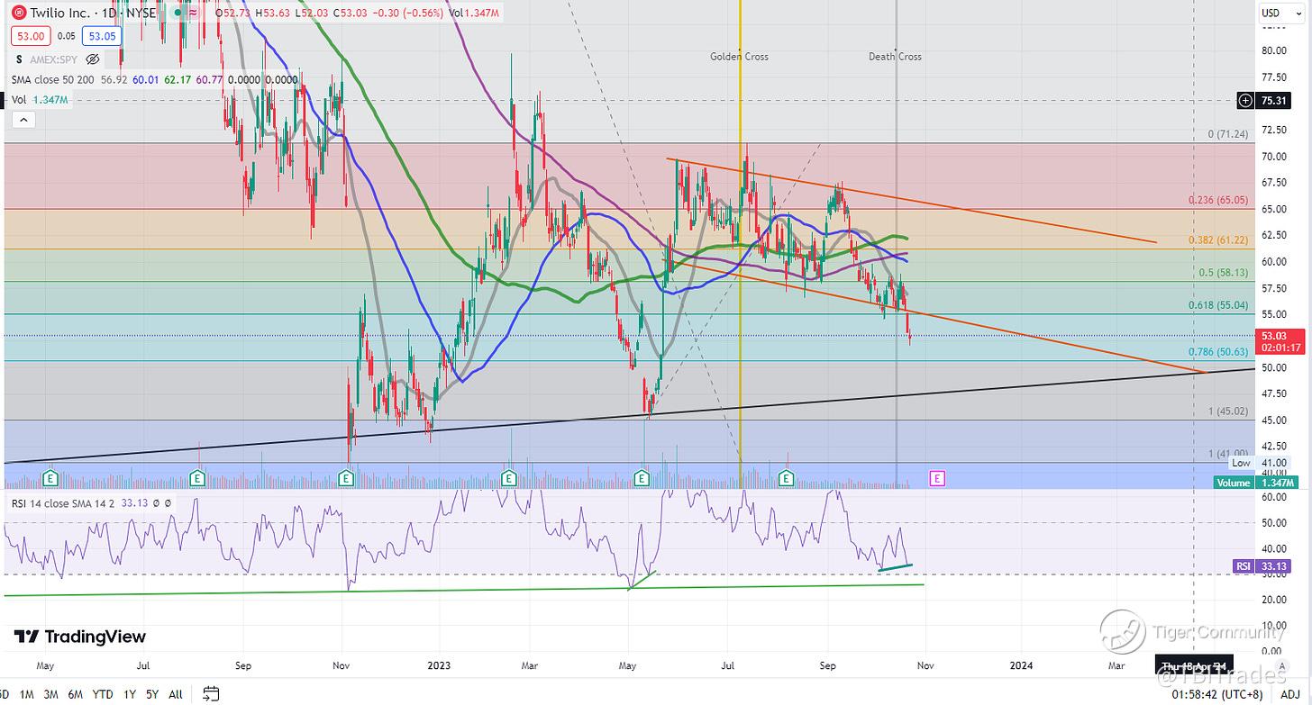Viewport: 1312px width, 705px height.
Task: Click the 2023 label on the time axis
Action: coord(440,666)
